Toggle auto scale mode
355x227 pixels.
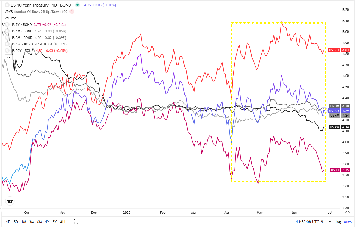[348, 222]
